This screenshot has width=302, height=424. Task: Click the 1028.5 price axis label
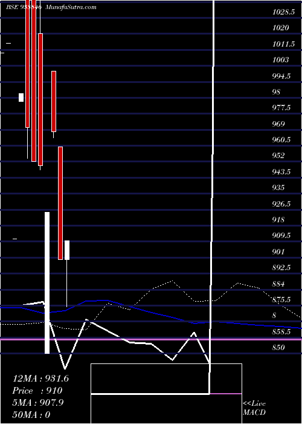click(283, 12)
